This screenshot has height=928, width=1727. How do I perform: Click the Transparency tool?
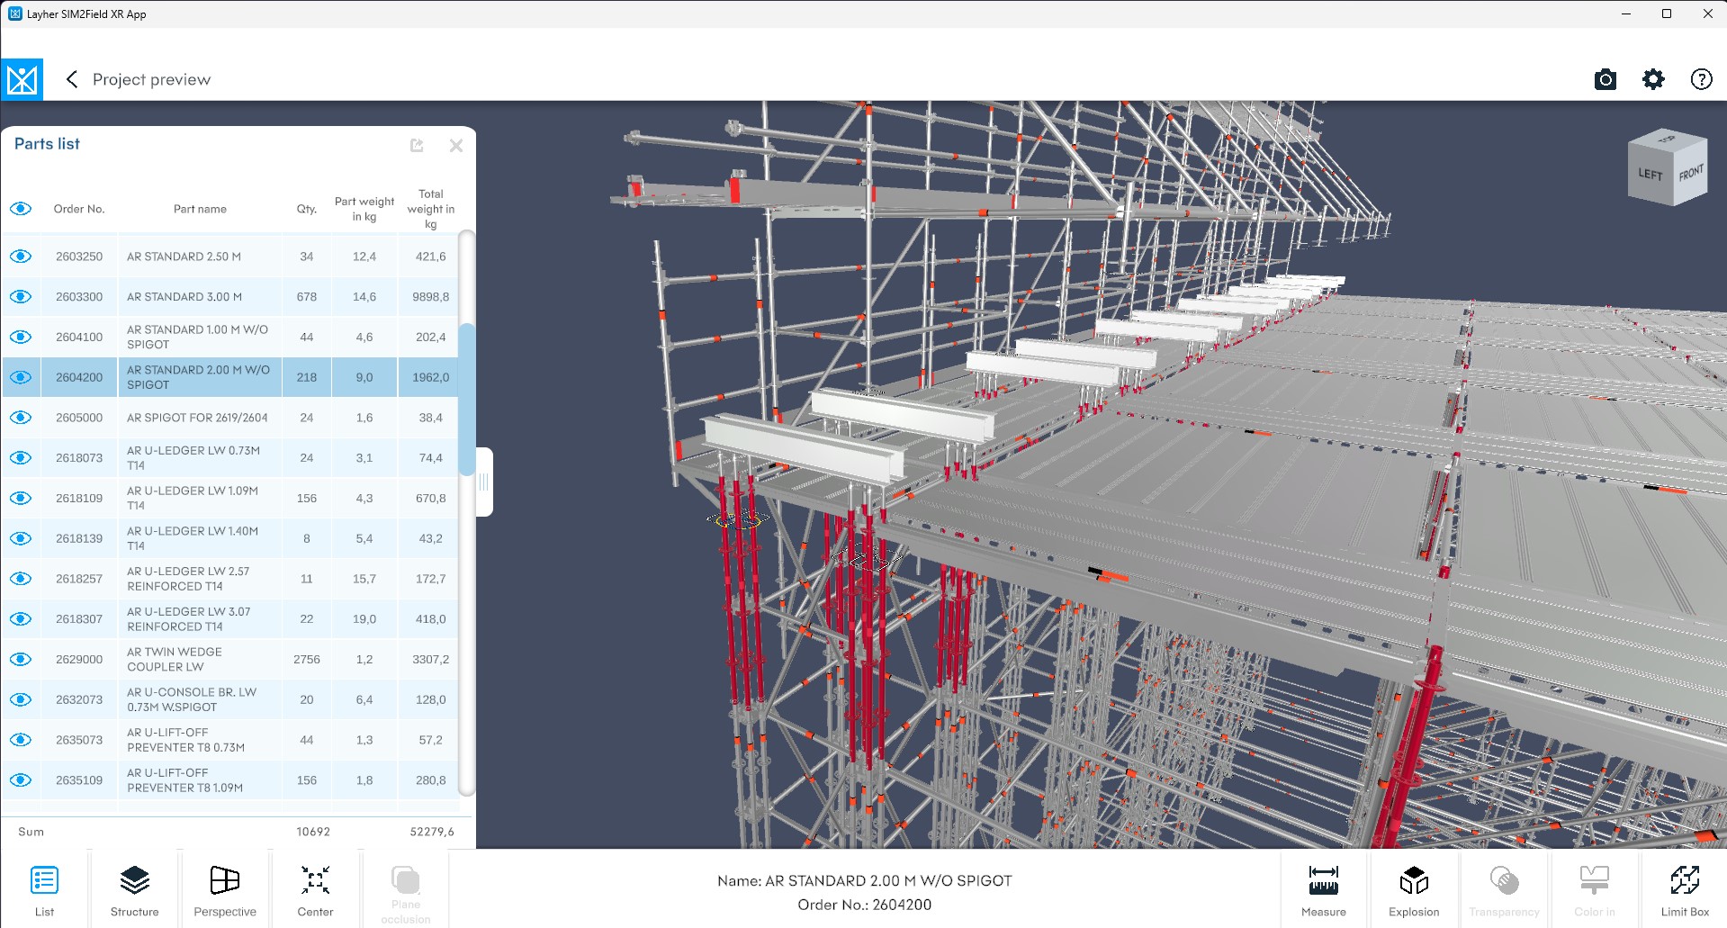point(1504,889)
